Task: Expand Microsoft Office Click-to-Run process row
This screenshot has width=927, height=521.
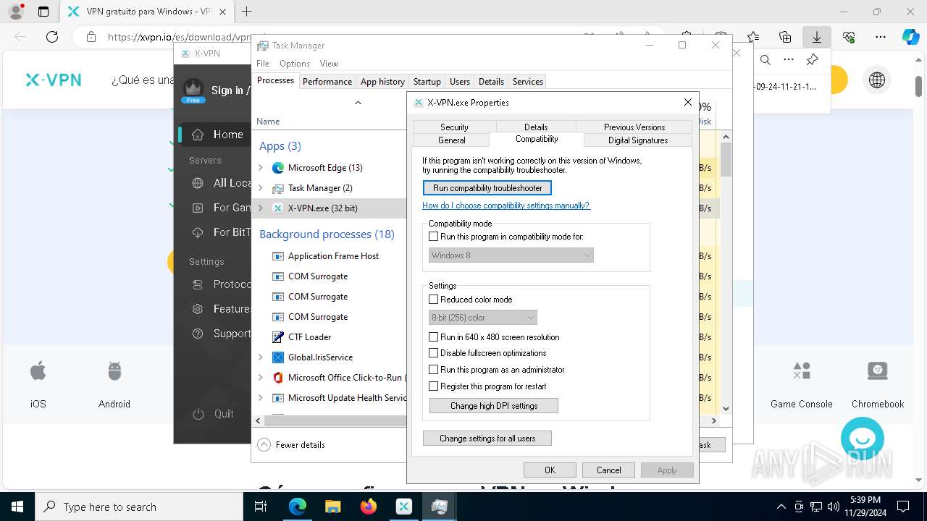Action: [261, 378]
